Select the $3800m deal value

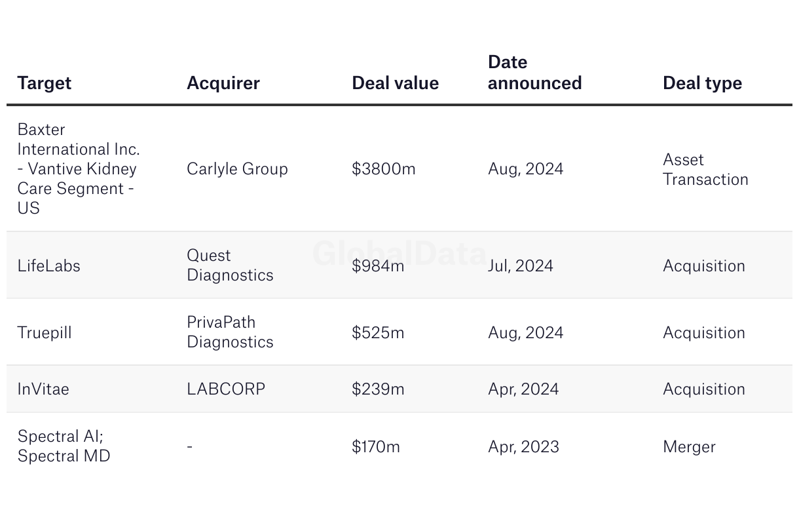click(x=383, y=169)
